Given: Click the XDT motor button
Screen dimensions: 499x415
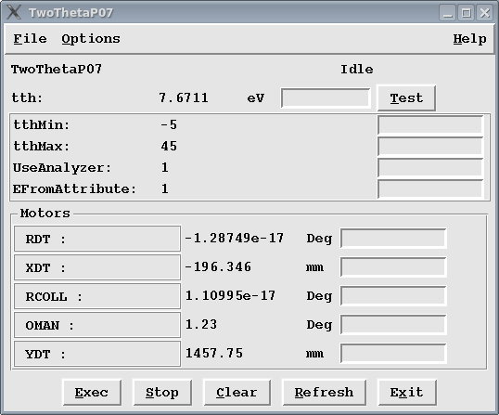Looking at the screenshot, I should (x=97, y=267).
